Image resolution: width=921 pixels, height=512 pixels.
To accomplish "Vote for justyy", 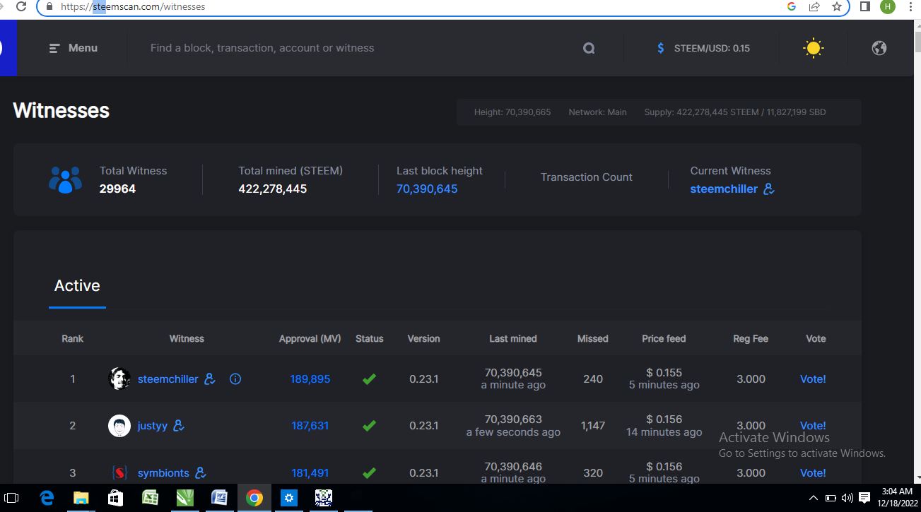I will (x=813, y=426).
